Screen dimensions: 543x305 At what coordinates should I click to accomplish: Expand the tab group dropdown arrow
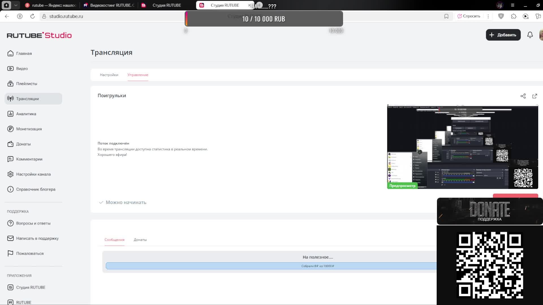pos(16,5)
